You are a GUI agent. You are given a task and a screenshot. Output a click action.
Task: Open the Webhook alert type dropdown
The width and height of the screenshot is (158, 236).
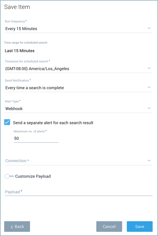(78, 109)
